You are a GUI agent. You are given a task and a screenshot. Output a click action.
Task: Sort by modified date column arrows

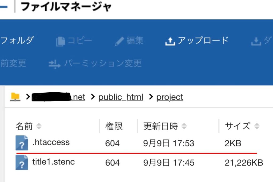pyautogui.click(x=184, y=126)
